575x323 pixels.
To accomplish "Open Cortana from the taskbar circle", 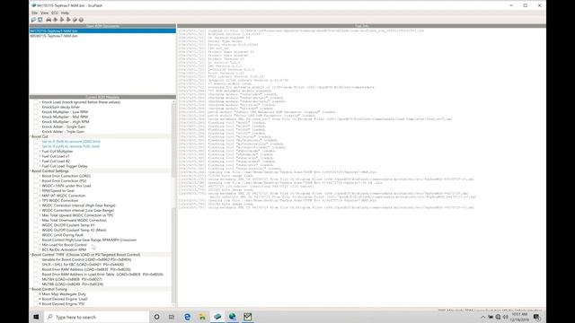I will (x=156, y=317).
